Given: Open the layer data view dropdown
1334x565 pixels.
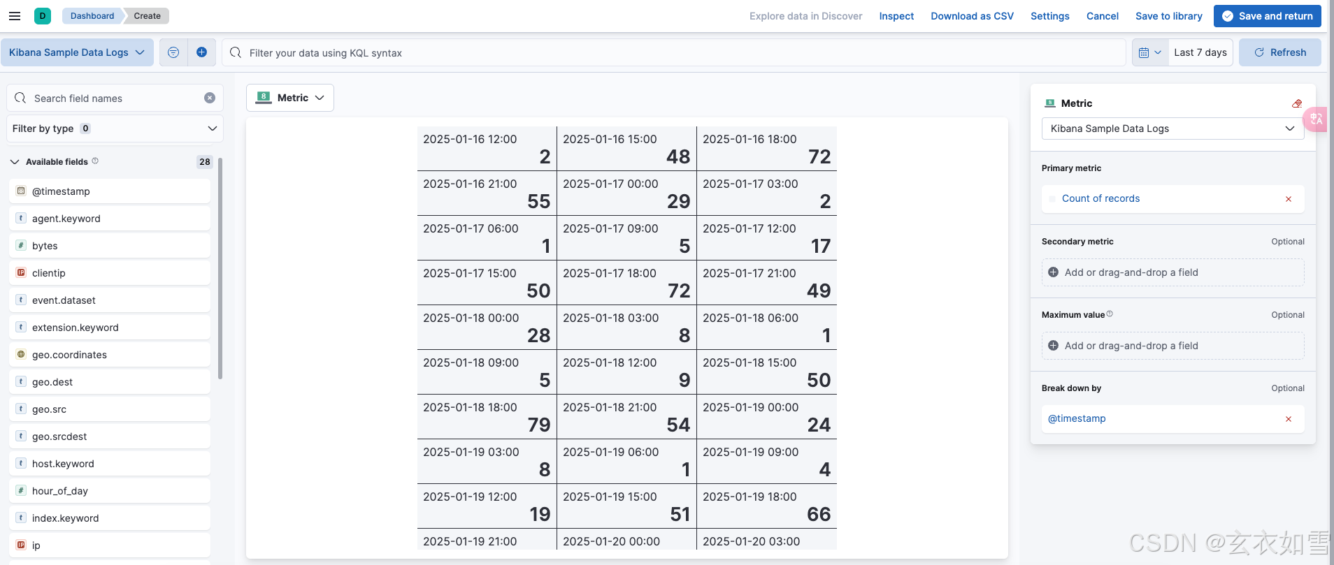Looking at the screenshot, I should pyautogui.click(x=1172, y=129).
